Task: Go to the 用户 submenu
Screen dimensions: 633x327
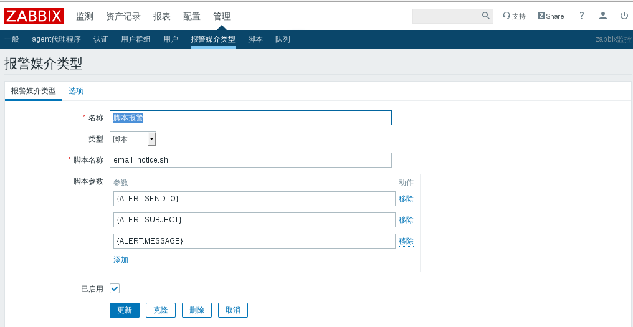Action: [x=170, y=39]
